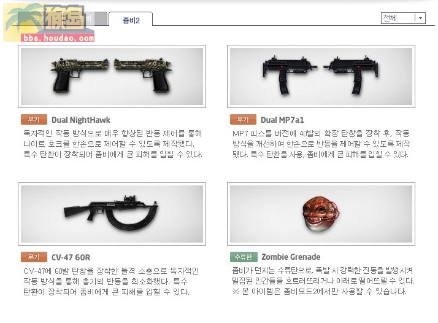Click the orange 무기 badge beside Dual NightHawk
The width and height of the screenshot is (438, 323).
[x=34, y=120]
